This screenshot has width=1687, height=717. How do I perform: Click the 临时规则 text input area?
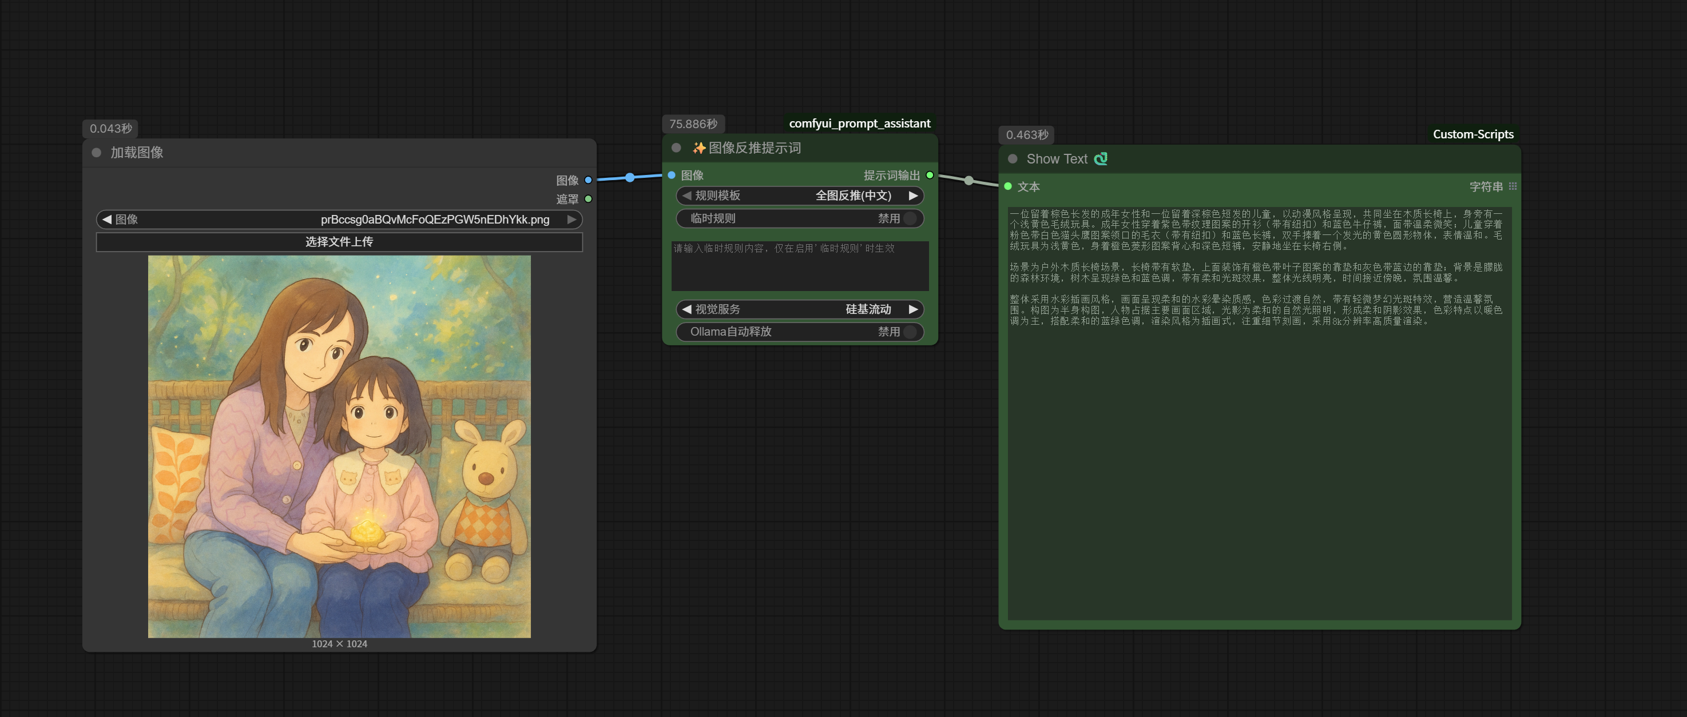[x=799, y=266]
